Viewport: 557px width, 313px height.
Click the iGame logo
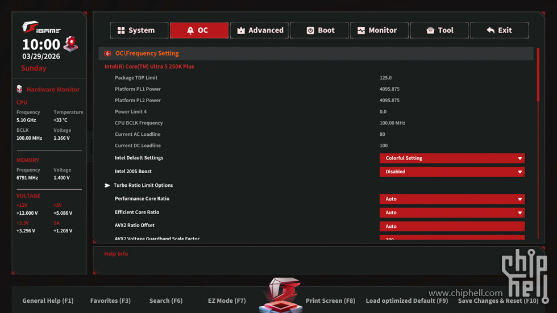pos(41,27)
